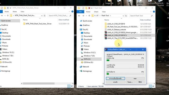Expand ribbon chevron in MTK_THAI window
Image resolution: width=169 pixels, height=95 pixels.
tap(69, 12)
